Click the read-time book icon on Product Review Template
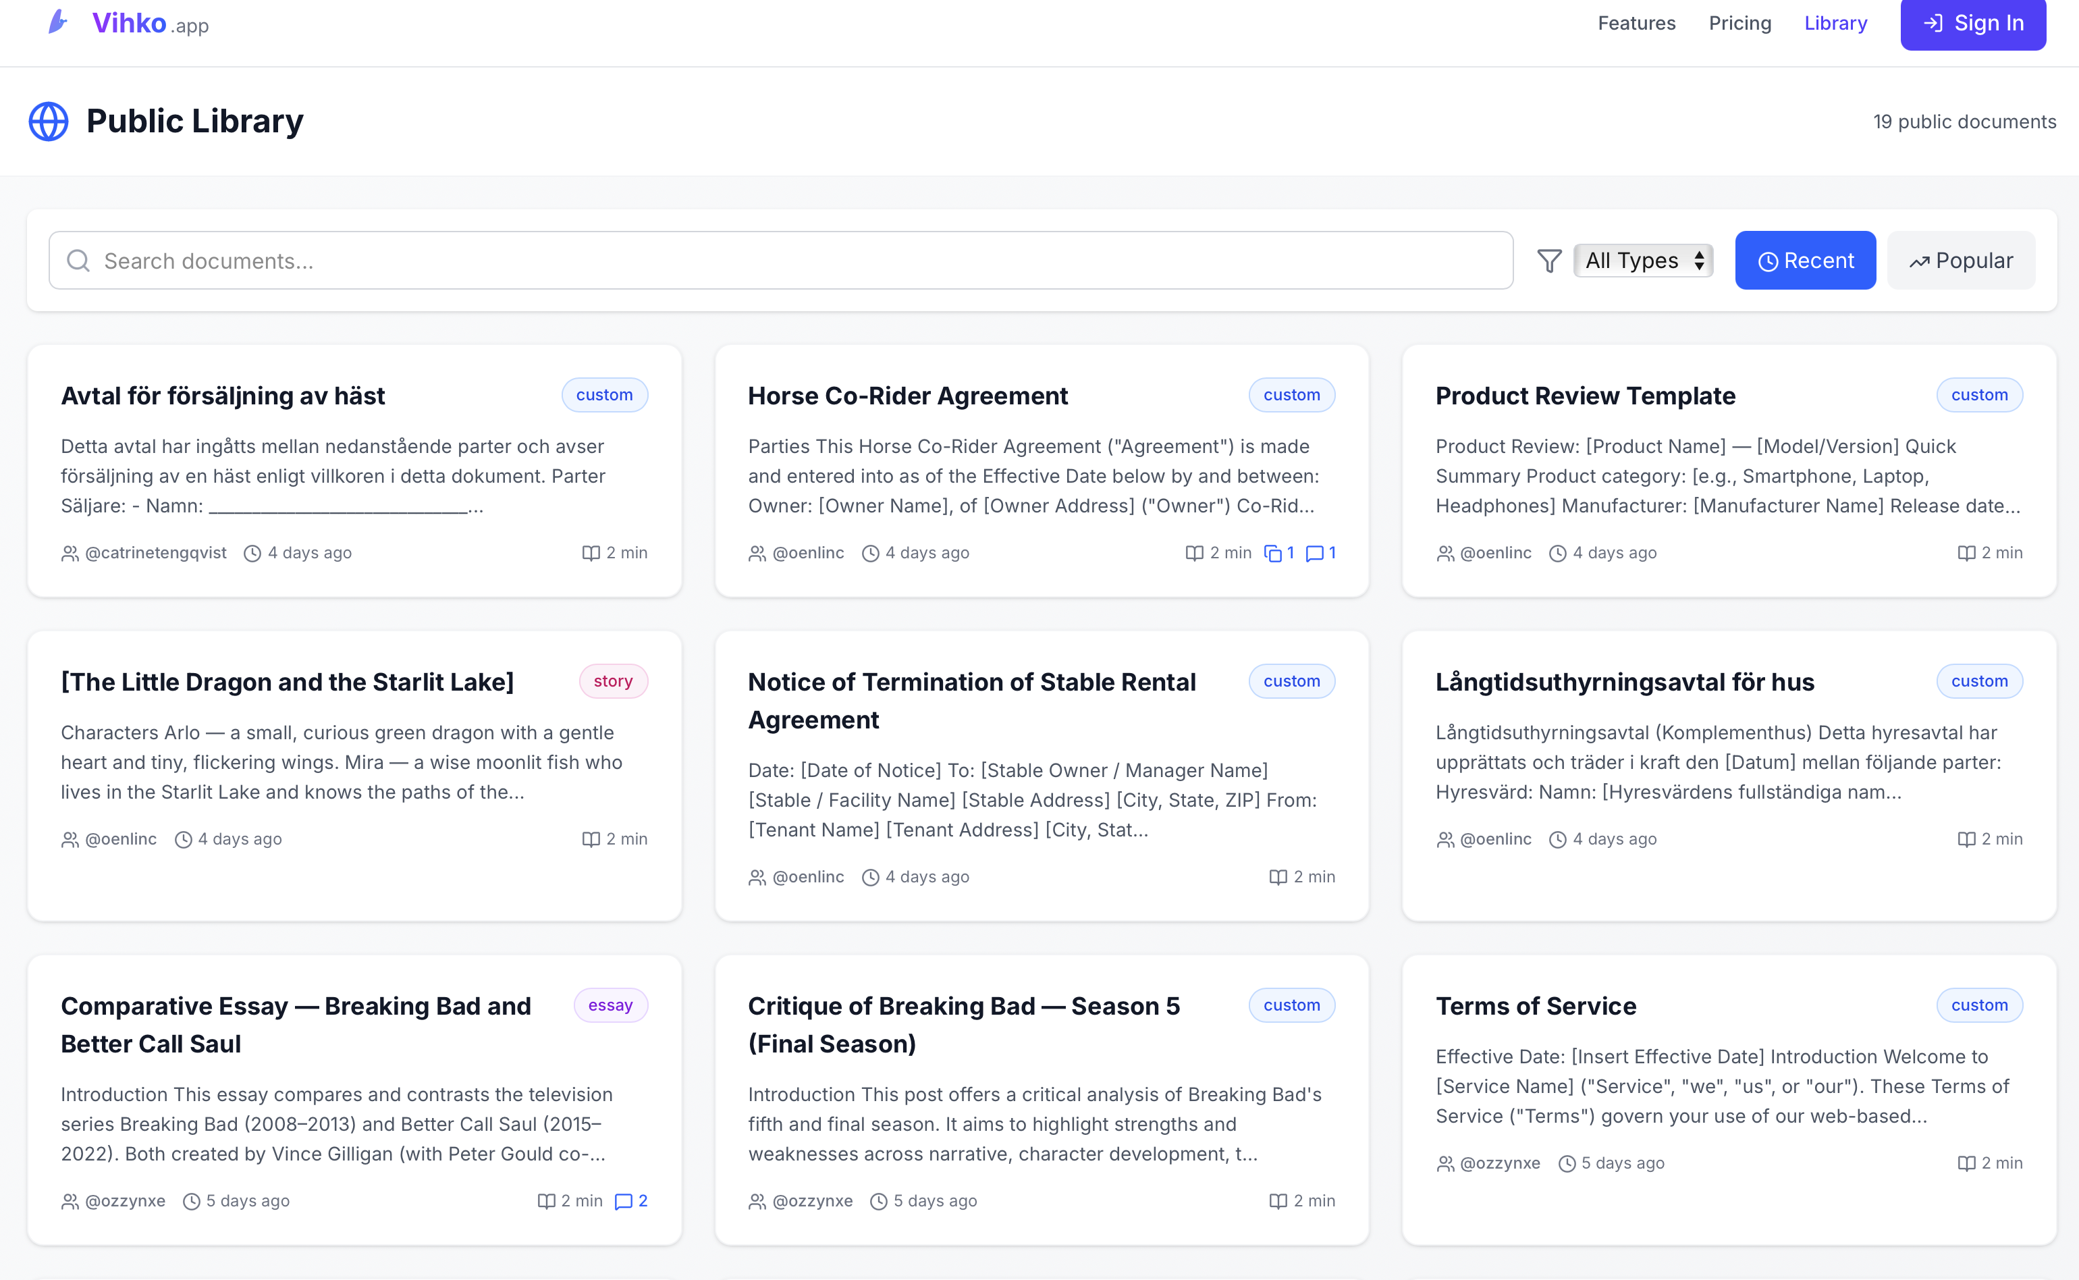Image resolution: width=2079 pixels, height=1280 pixels. [1966, 554]
